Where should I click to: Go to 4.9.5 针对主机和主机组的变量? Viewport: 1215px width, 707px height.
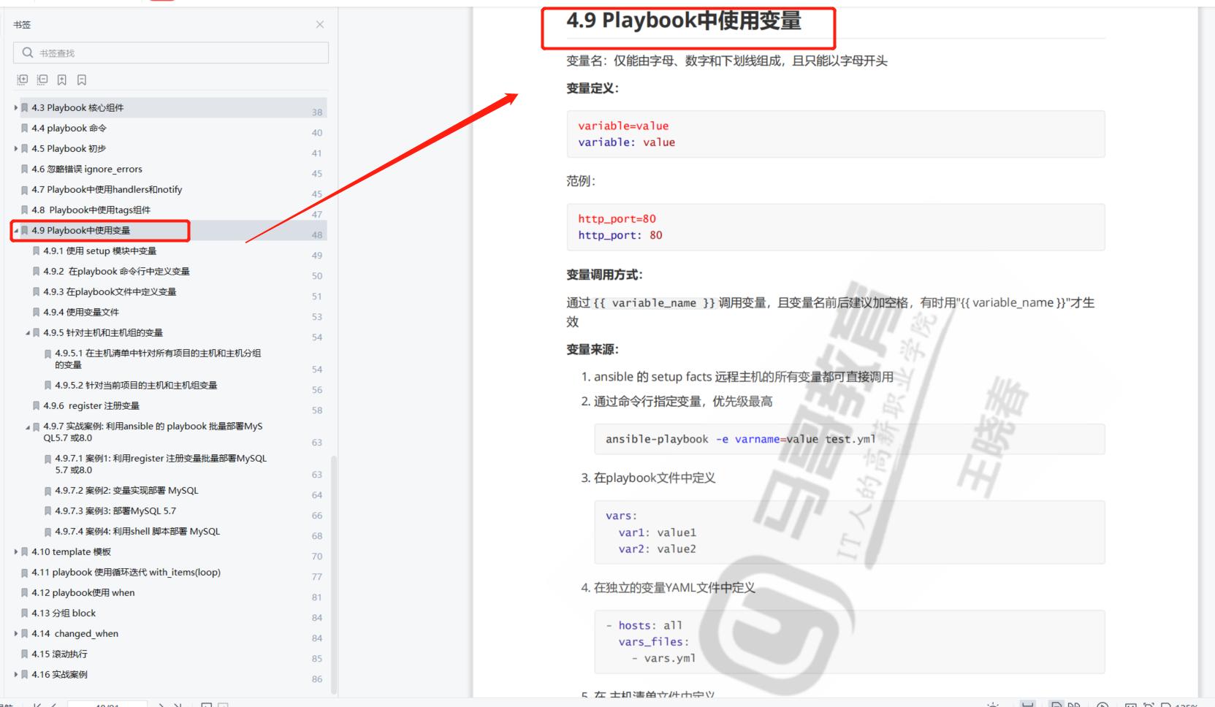pos(103,333)
